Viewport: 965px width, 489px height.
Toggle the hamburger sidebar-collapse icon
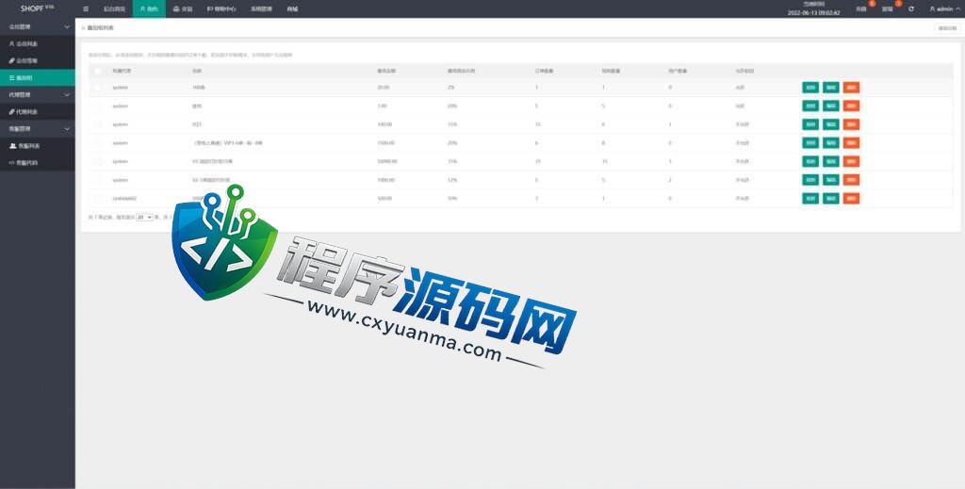click(86, 9)
